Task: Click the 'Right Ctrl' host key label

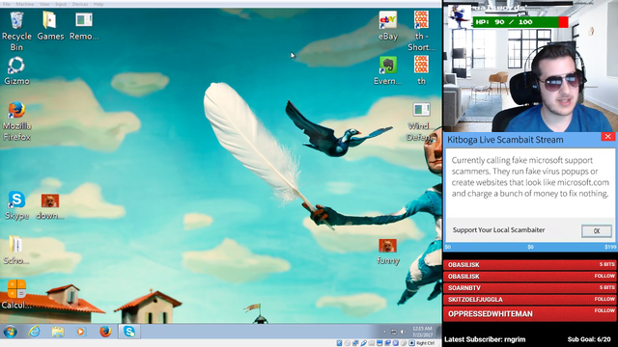Action: [425, 343]
